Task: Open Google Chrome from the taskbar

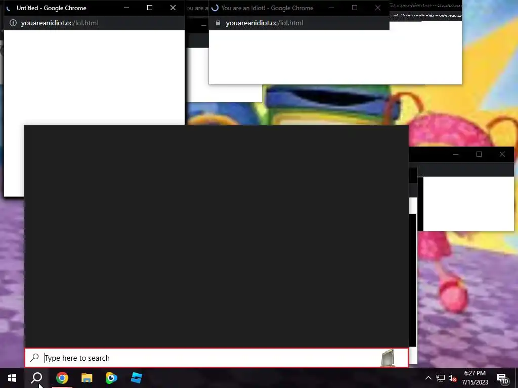Action: click(x=62, y=378)
